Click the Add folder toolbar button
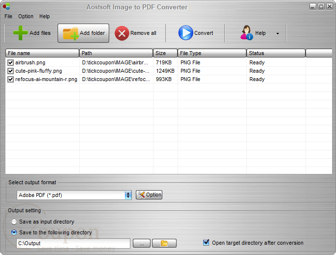The width and height of the screenshot is (336, 255). 83,33
